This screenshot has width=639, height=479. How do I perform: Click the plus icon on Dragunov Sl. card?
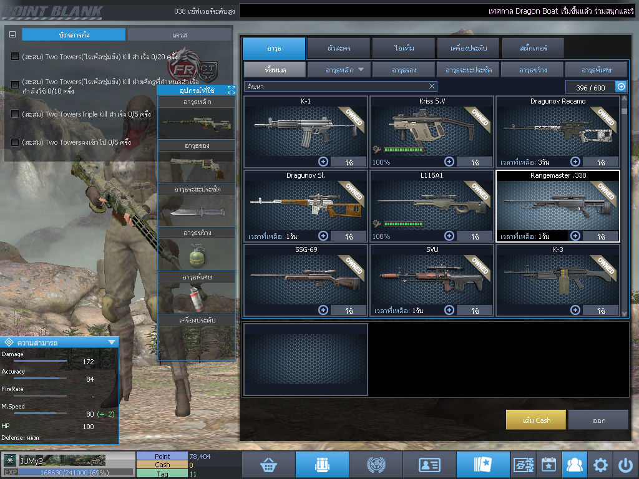click(323, 236)
